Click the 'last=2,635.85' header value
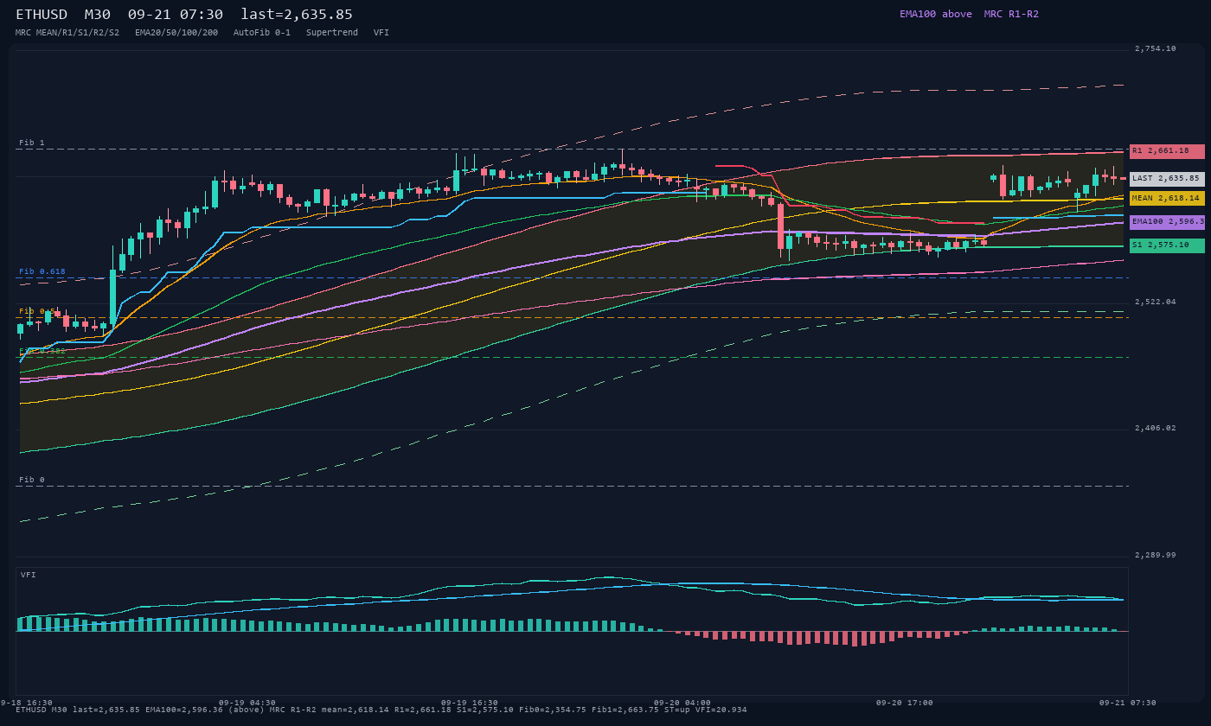1211x726 pixels. coord(297,15)
